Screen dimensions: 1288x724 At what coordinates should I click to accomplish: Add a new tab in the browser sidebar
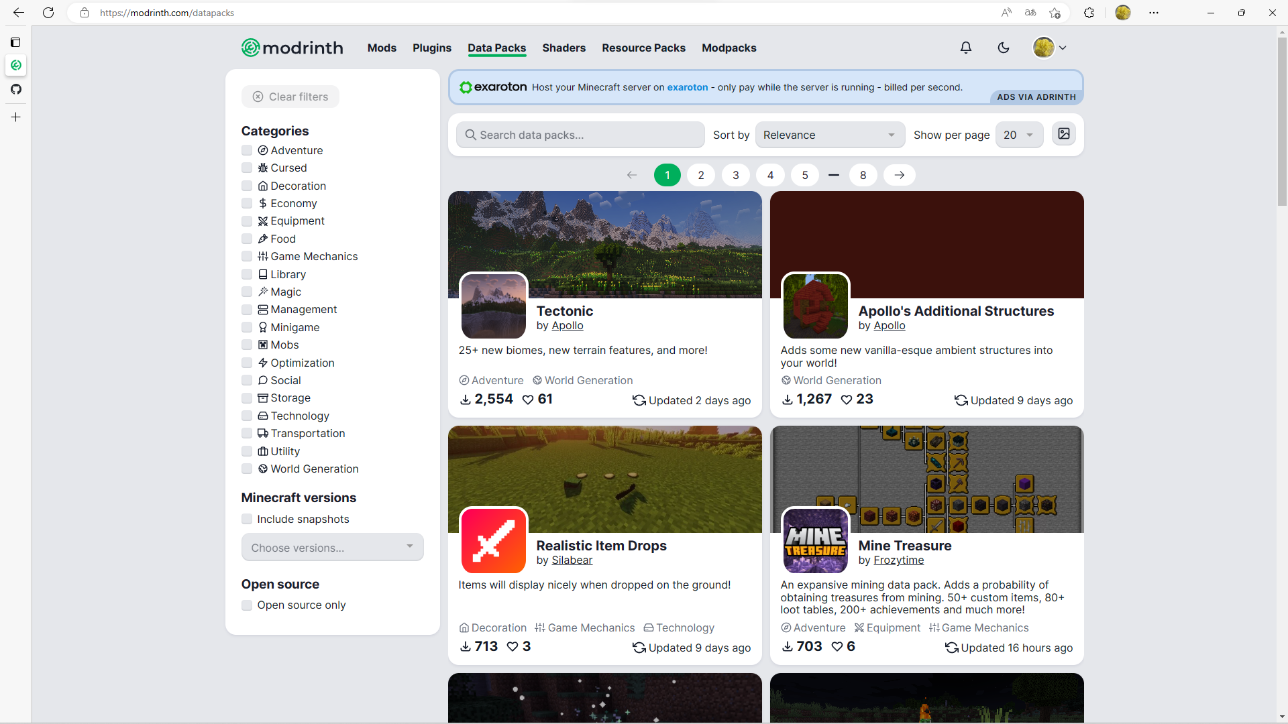coord(15,117)
